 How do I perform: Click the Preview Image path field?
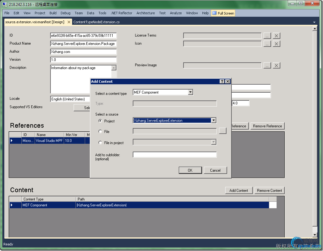tap(222, 65)
